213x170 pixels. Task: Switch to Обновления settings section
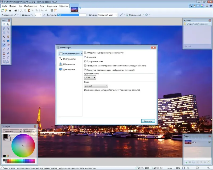coord(69,64)
